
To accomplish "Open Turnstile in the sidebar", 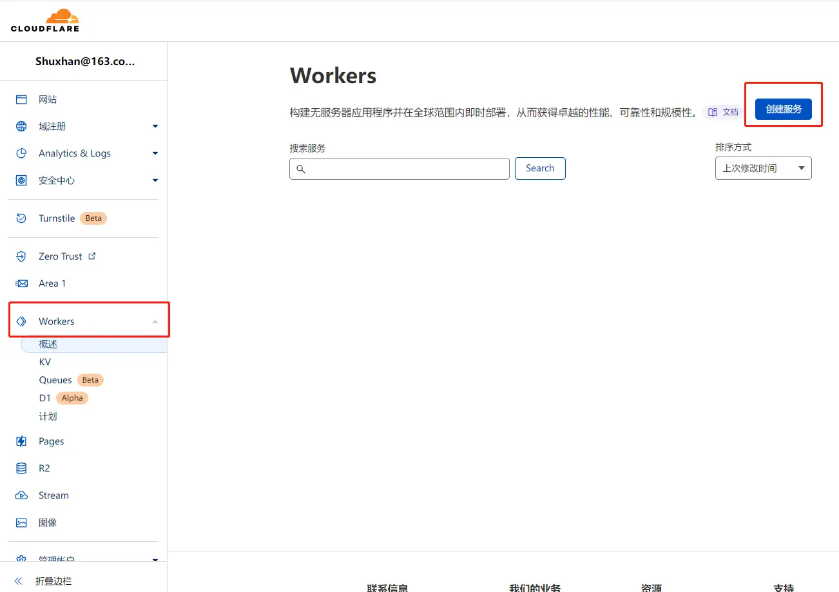I will coord(57,218).
